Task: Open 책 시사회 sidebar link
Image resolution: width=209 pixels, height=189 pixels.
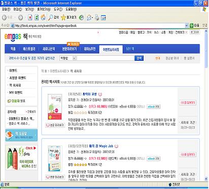Action: tap(15, 85)
